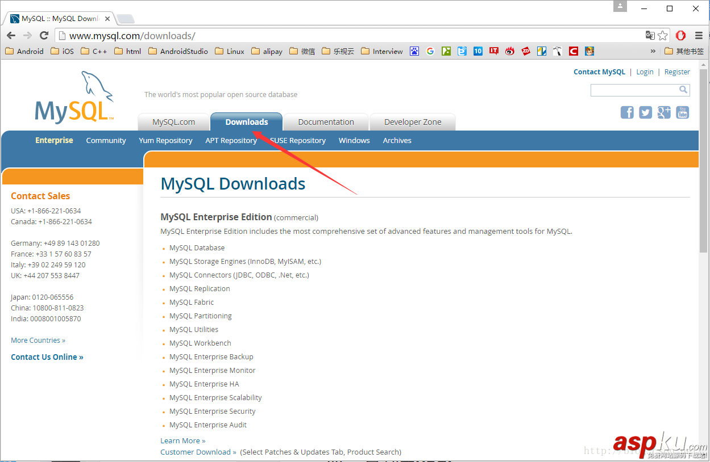710x462 pixels.
Task: Open APT Repository submenu item
Action: [231, 140]
